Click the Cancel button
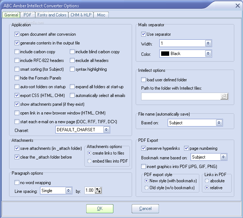 tap(145, 209)
